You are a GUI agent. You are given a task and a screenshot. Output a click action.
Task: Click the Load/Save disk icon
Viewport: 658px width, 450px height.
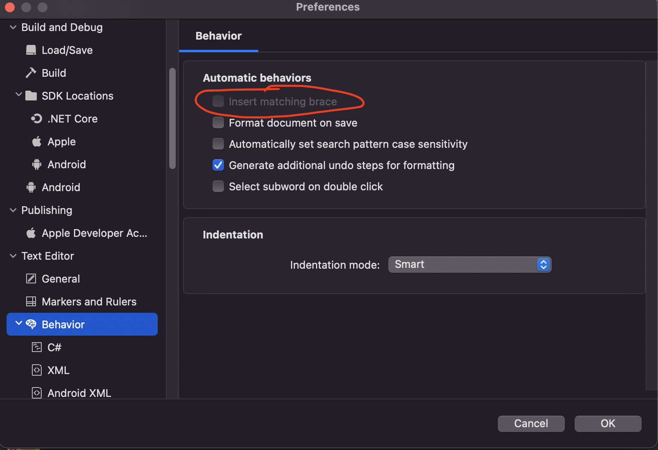pos(31,50)
